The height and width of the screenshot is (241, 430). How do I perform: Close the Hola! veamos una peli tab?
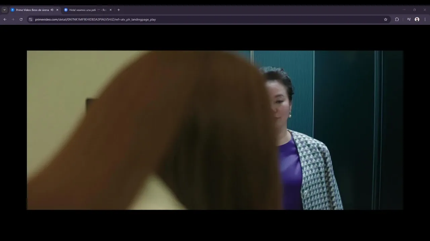point(111,10)
